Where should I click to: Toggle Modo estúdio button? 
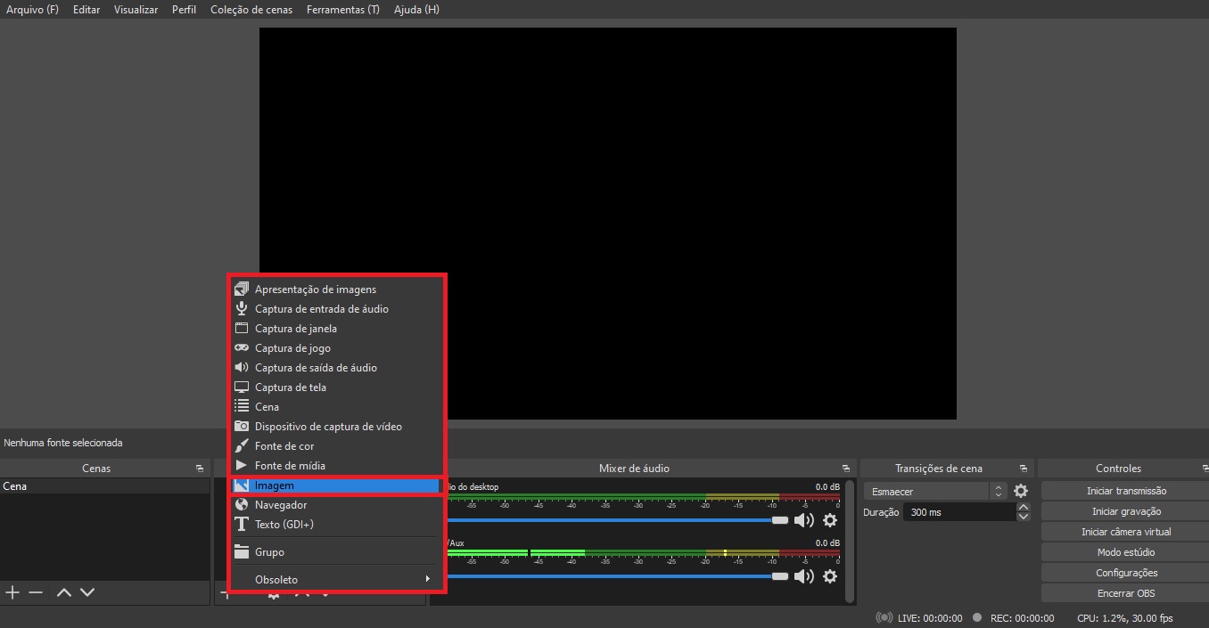pos(1125,552)
